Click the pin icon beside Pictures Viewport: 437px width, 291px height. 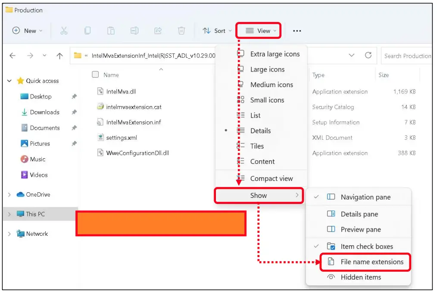click(74, 144)
